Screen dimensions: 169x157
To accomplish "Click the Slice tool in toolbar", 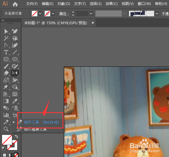I will coord(6,122).
